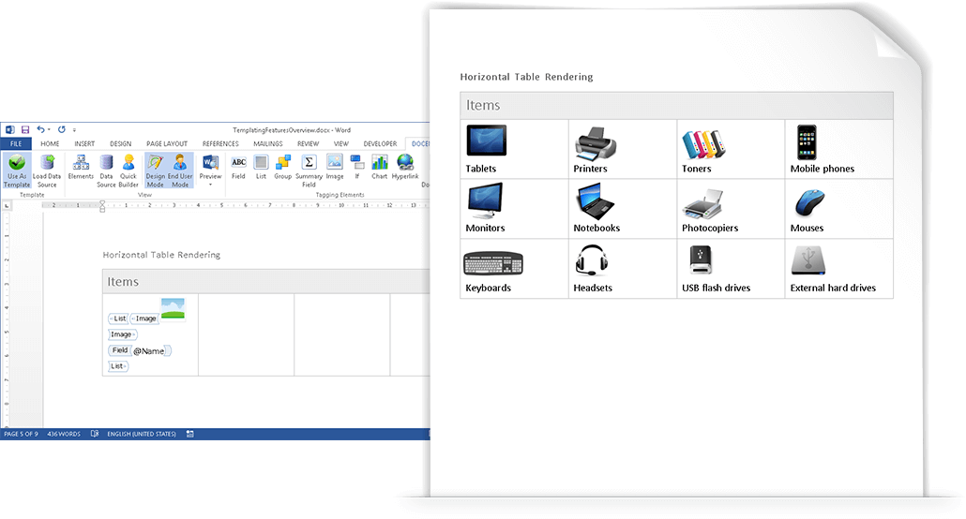Click the proofing check icon in status bar
This screenshot has height=519, width=966.
[x=95, y=434]
